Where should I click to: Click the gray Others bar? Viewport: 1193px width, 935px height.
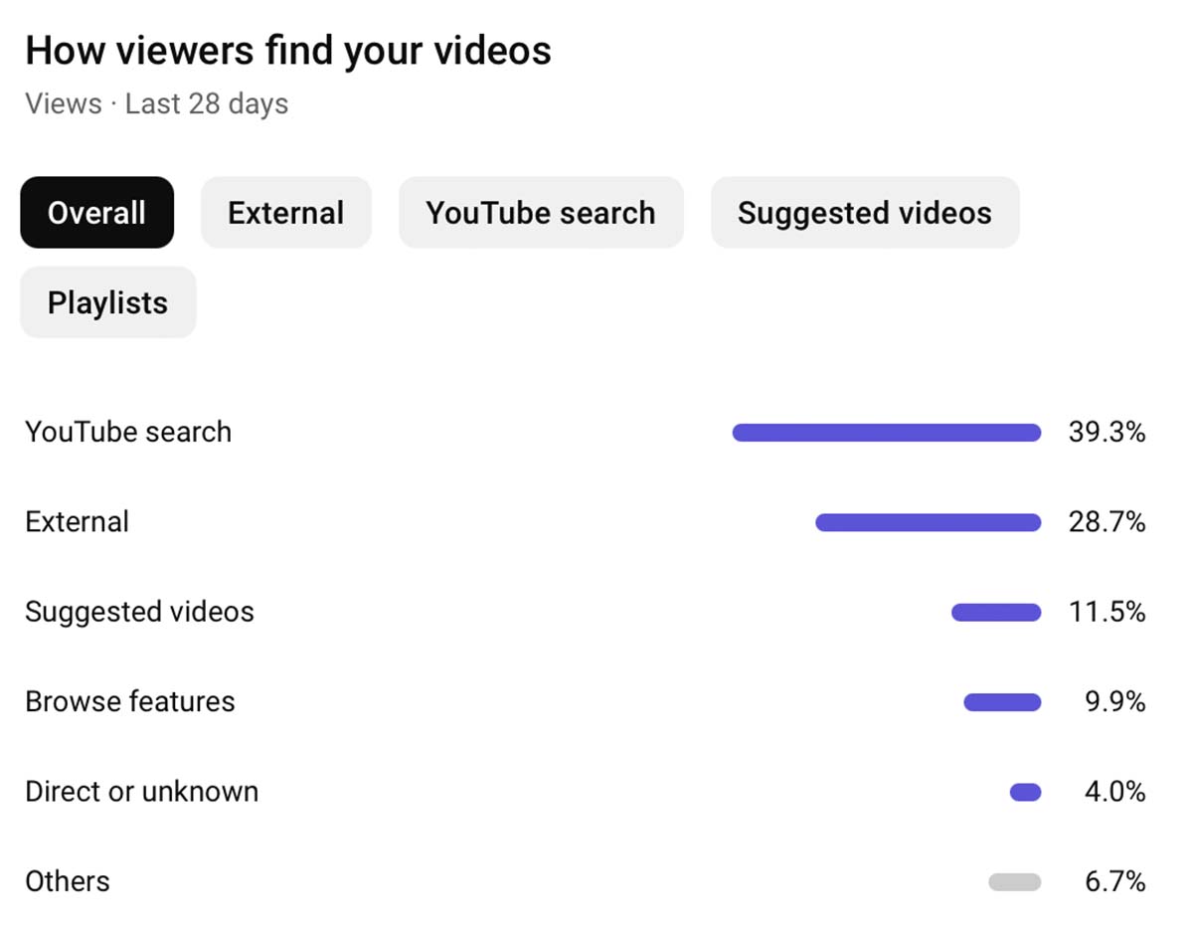1014,882
